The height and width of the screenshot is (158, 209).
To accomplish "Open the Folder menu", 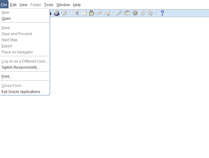I will click(x=36, y=5).
